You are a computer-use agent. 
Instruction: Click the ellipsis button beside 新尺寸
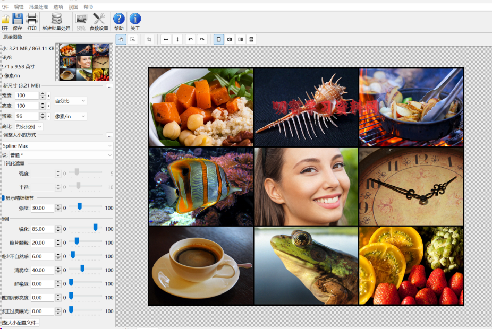tap(109, 85)
